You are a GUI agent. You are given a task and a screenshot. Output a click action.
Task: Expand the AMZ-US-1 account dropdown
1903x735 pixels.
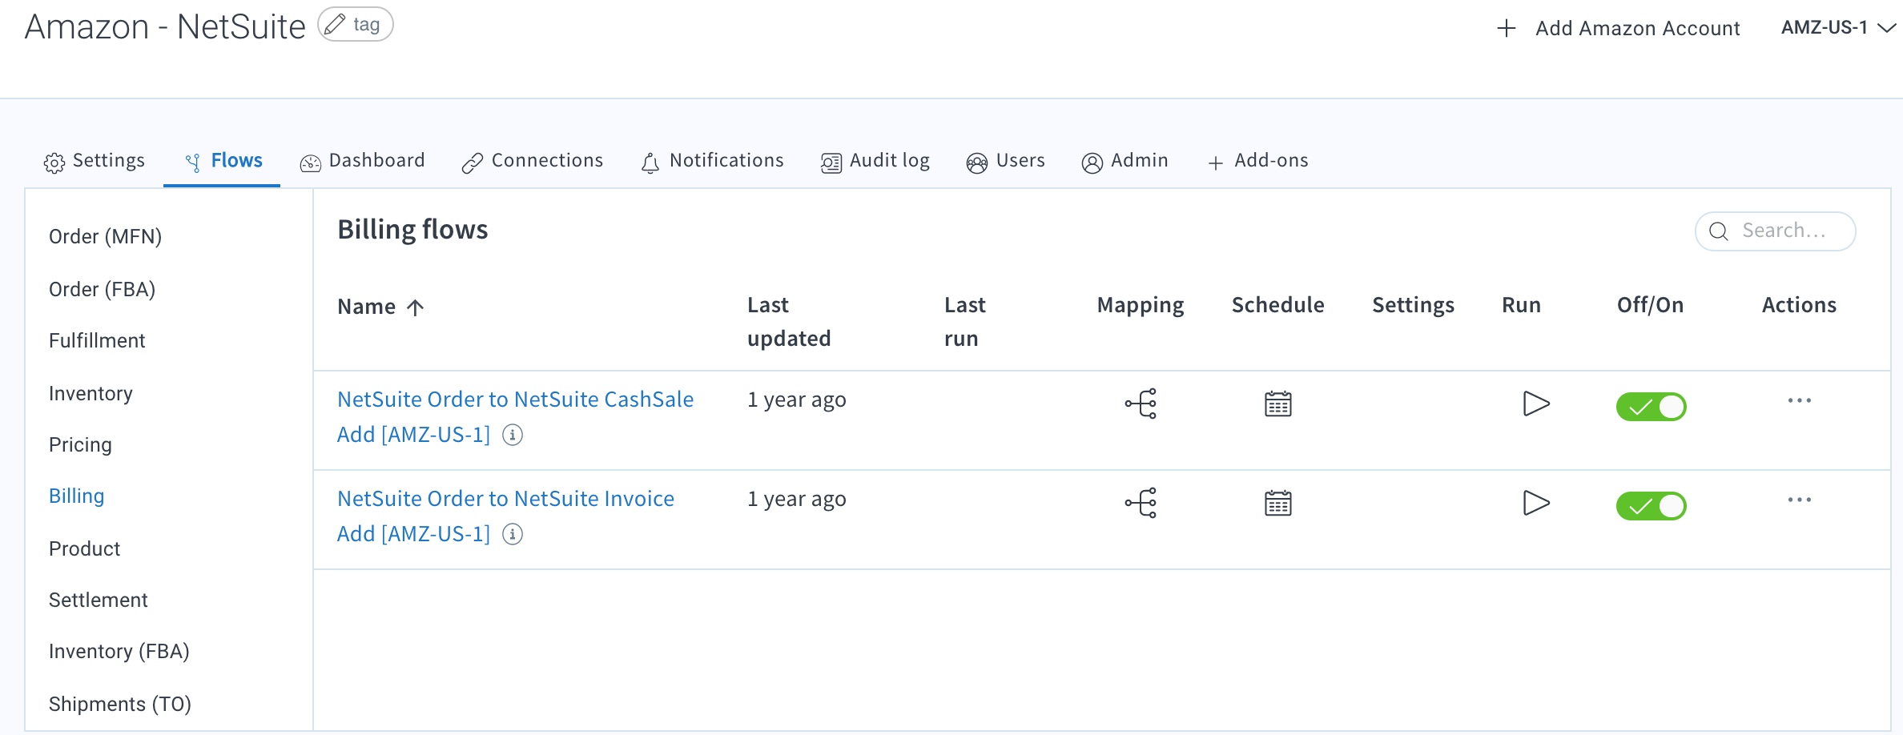[1838, 27]
